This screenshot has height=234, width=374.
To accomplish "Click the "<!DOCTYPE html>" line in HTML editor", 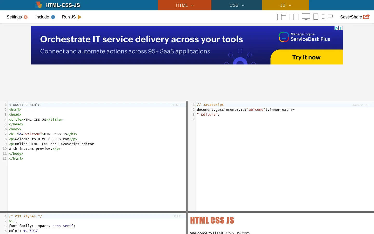I will (x=24, y=105).
